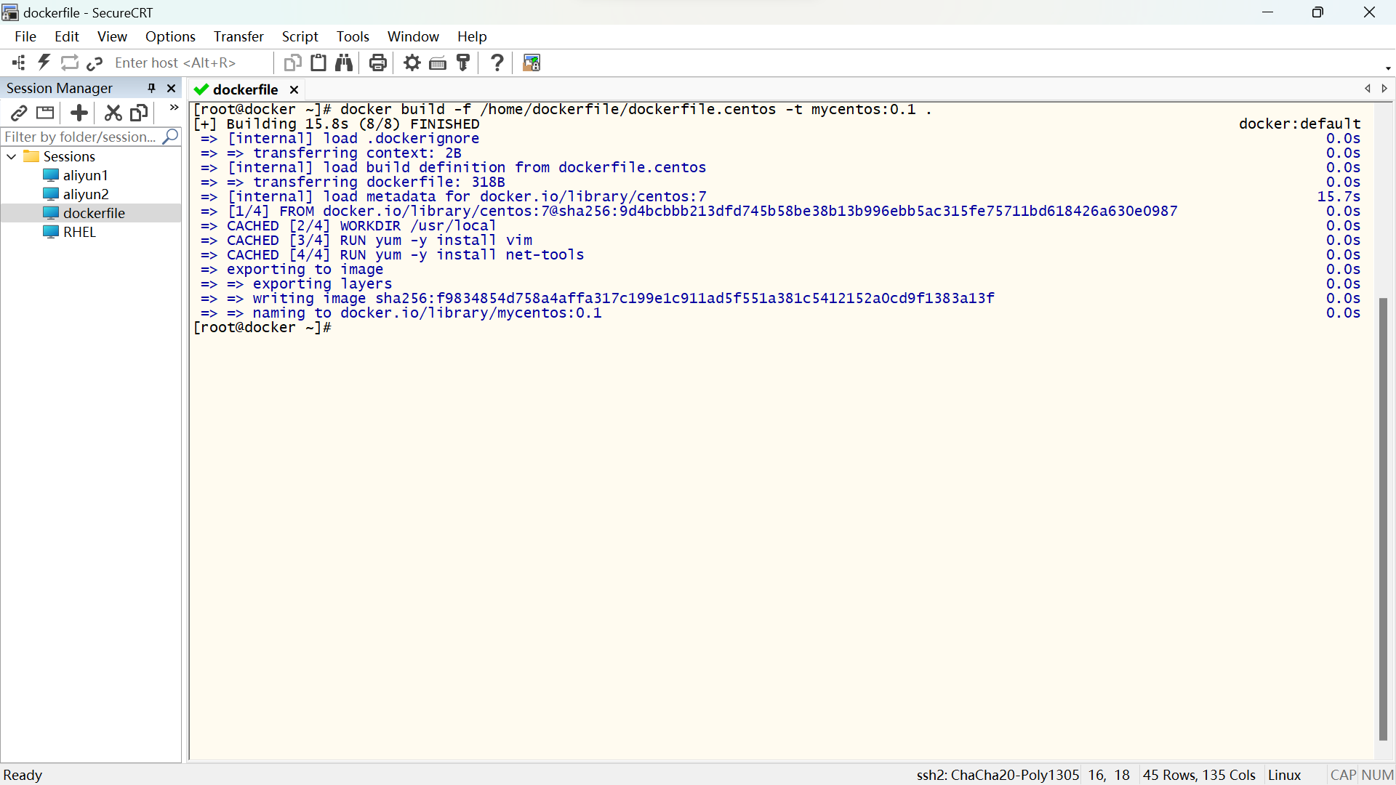Open the Script menu
The image size is (1396, 785).
300,36
